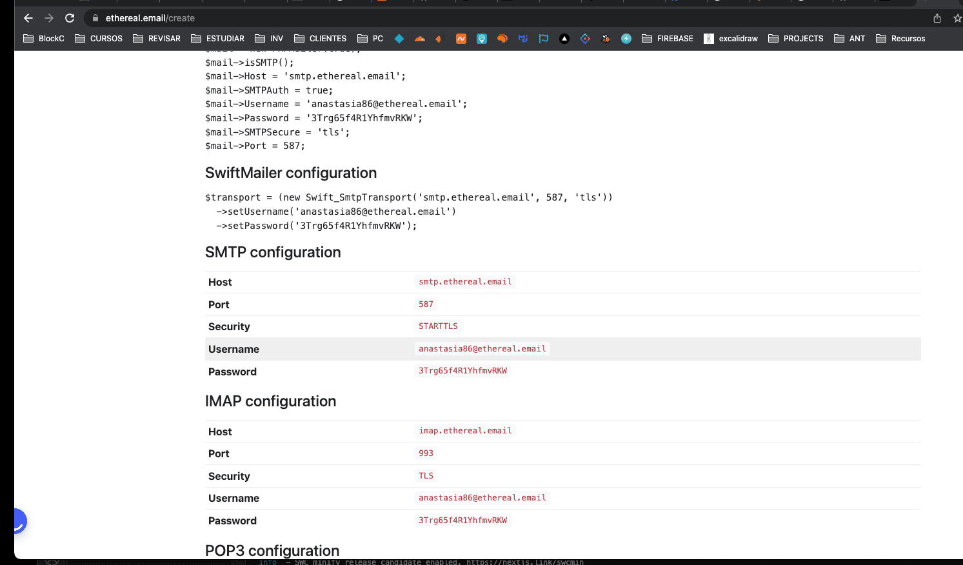
Task: Click the SMTP Password value
Action: pyautogui.click(x=462, y=371)
